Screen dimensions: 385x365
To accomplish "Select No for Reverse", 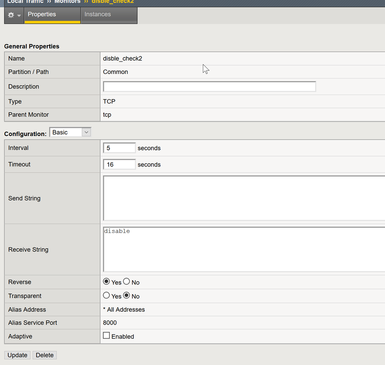I will [126, 282].
